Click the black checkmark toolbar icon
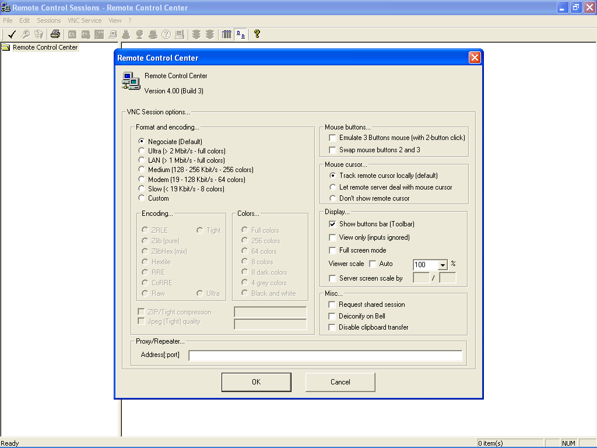Screen dimensions: 597x448 pyautogui.click(x=12, y=34)
